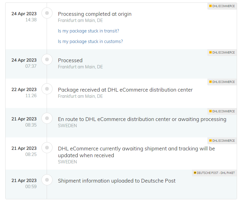Open 'Is my package stuck in customs?' link

[x=91, y=41]
